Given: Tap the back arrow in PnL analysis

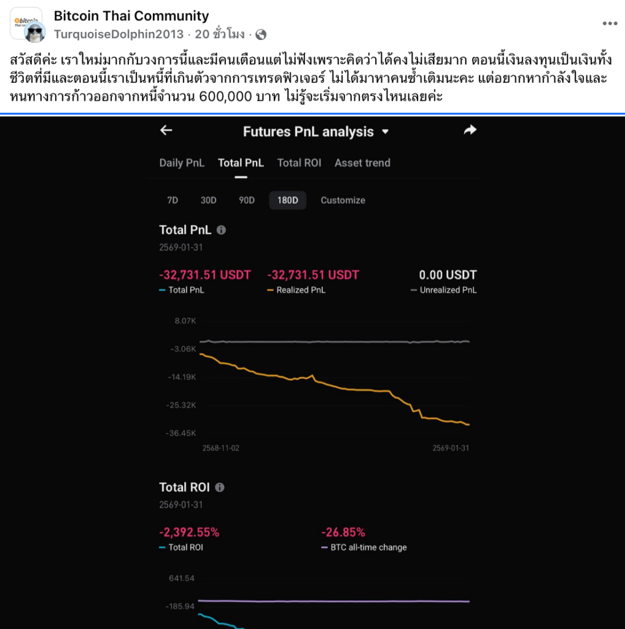Looking at the screenshot, I should pyautogui.click(x=166, y=130).
